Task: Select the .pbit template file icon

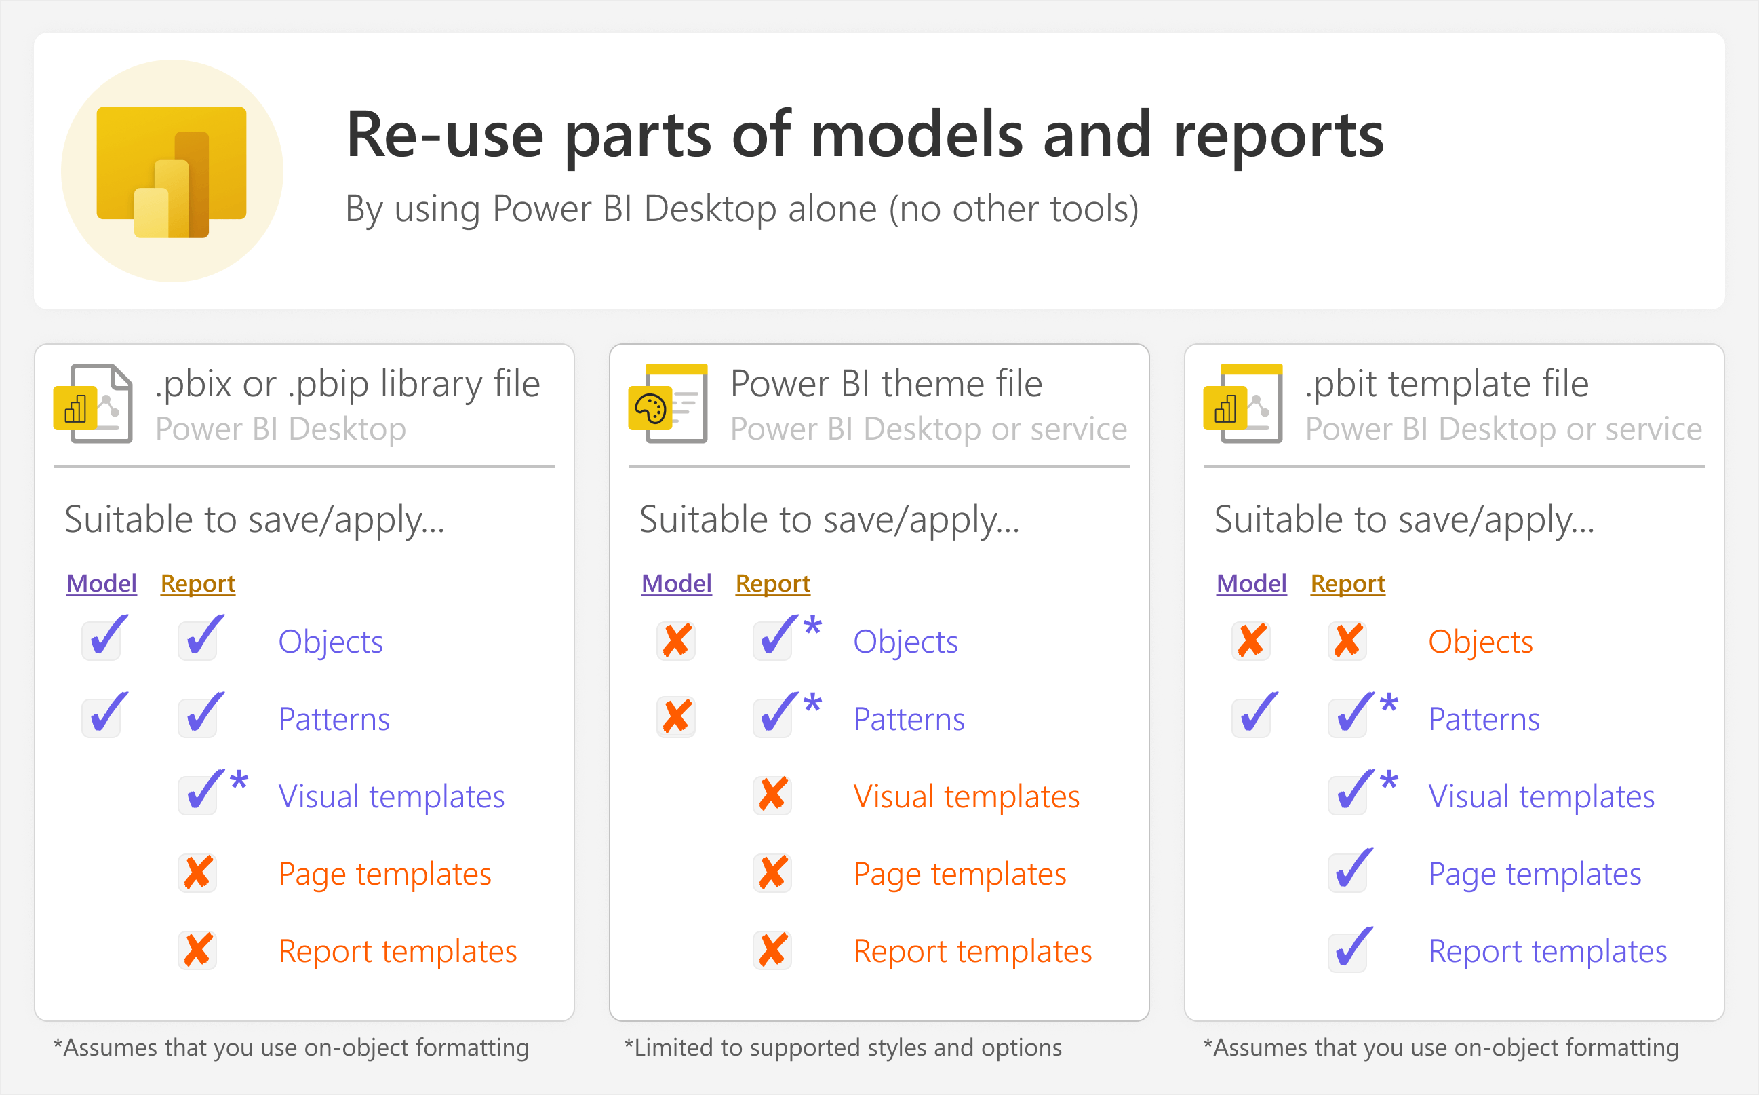Action: (1243, 404)
